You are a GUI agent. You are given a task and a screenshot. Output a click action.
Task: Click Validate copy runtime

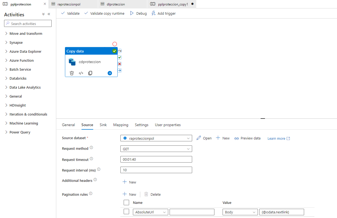coord(104,13)
